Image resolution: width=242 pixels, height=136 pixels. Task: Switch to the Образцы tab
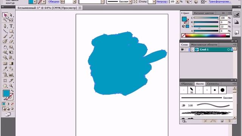(187, 84)
